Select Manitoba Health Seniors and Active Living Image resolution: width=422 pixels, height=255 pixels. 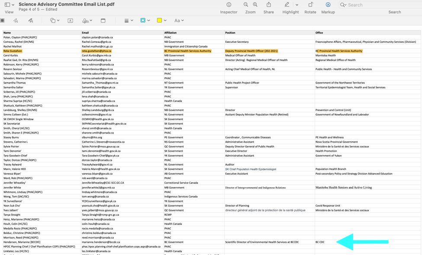point(343,188)
